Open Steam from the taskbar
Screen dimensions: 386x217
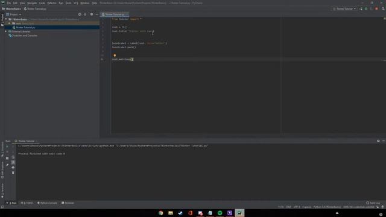point(180,213)
